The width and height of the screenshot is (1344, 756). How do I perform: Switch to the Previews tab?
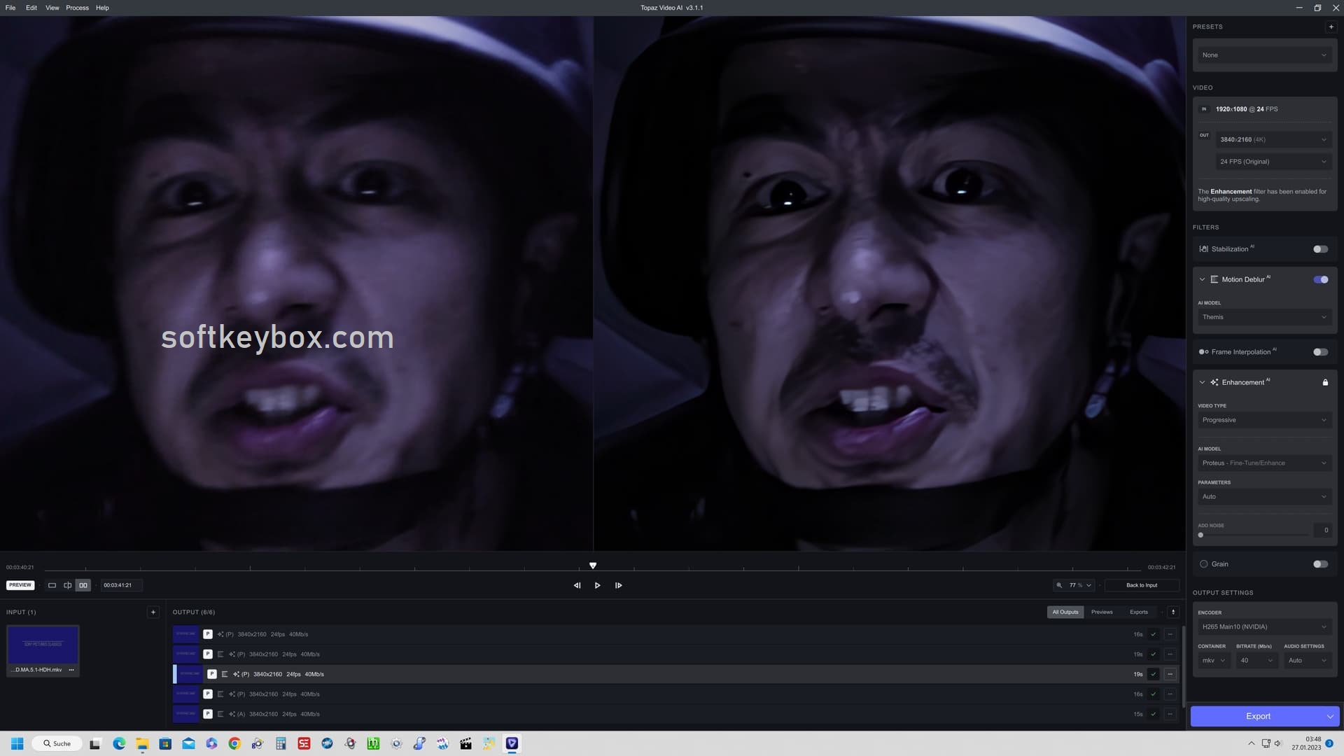(1102, 612)
